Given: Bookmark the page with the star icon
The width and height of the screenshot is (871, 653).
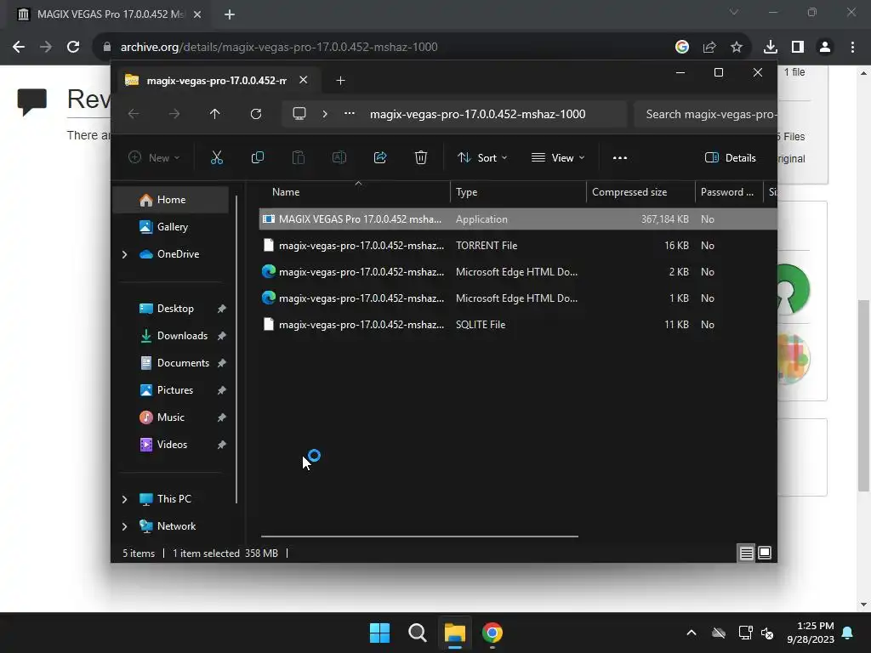Looking at the screenshot, I should tap(737, 47).
